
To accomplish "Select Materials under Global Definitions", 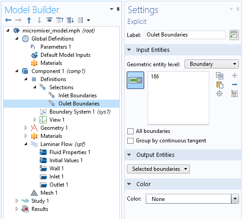I will [51, 63].
